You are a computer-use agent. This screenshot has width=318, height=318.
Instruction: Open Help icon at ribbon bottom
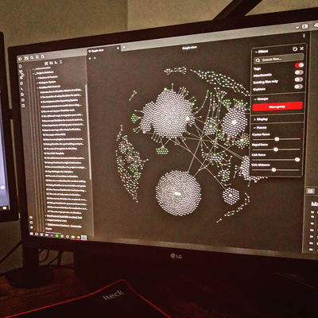coord(32,223)
